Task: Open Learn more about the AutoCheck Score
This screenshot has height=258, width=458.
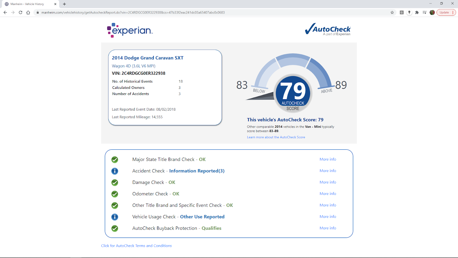Action: (x=276, y=137)
